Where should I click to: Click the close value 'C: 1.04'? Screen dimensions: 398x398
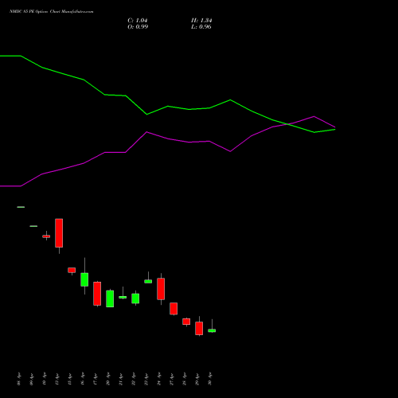pos(138,21)
